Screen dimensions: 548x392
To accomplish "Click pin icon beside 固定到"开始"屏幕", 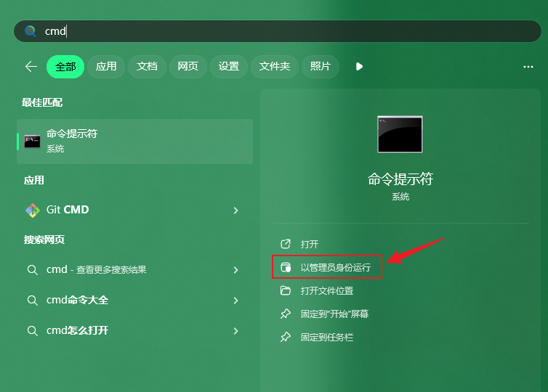I will 286,314.
